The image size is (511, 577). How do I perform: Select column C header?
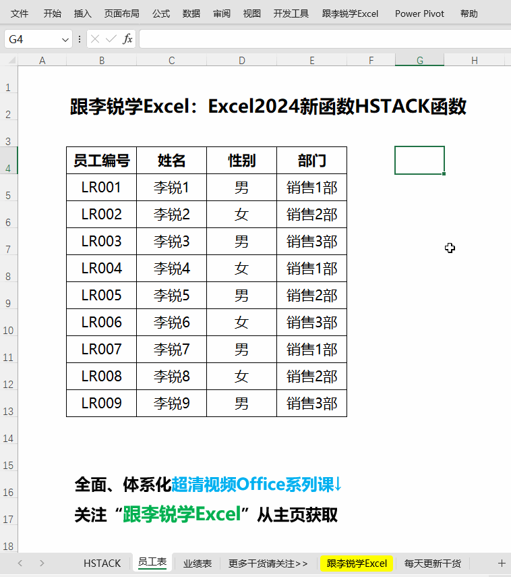tap(172, 60)
